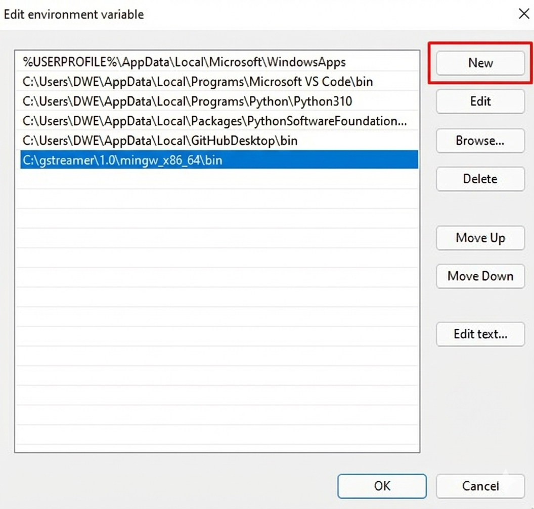Click the New button
Screen dimensions: 534x509
point(479,63)
